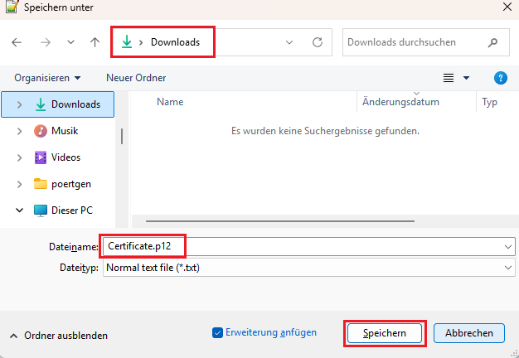519x358 pixels.
Task: Click Ordner ausblenden to hide folders
Action: (x=59, y=336)
